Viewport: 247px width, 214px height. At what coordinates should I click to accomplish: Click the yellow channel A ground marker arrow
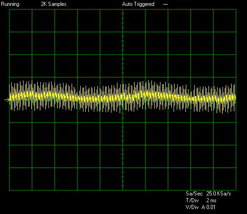point(7,100)
